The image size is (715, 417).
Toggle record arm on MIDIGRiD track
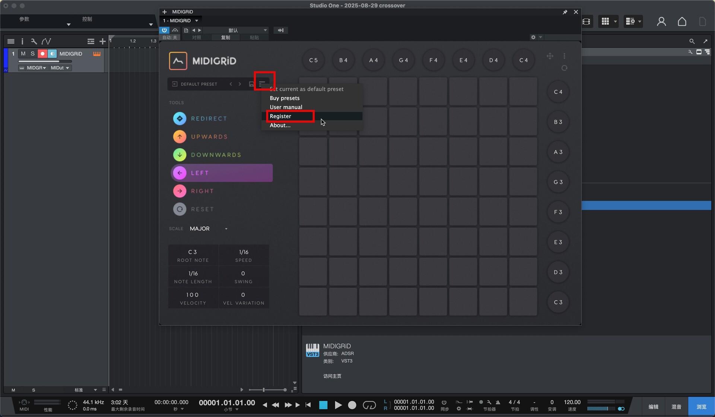click(x=42, y=54)
